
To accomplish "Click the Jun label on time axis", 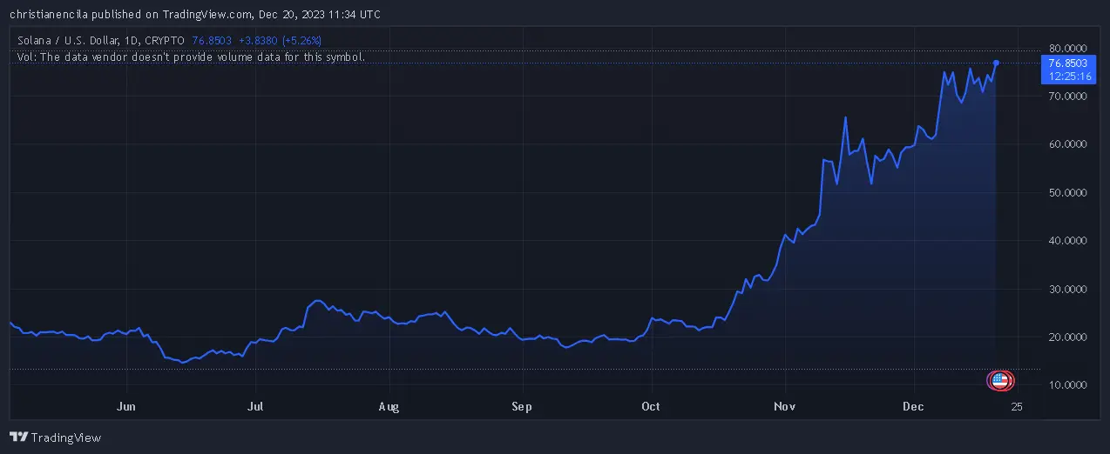I will pyautogui.click(x=126, y=406).
